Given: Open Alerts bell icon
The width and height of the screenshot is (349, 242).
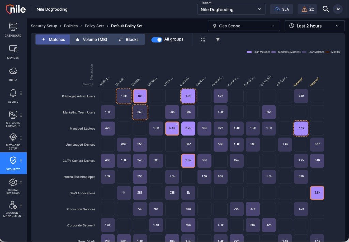Looking at the screenshot, I should [x=13, y=93].
